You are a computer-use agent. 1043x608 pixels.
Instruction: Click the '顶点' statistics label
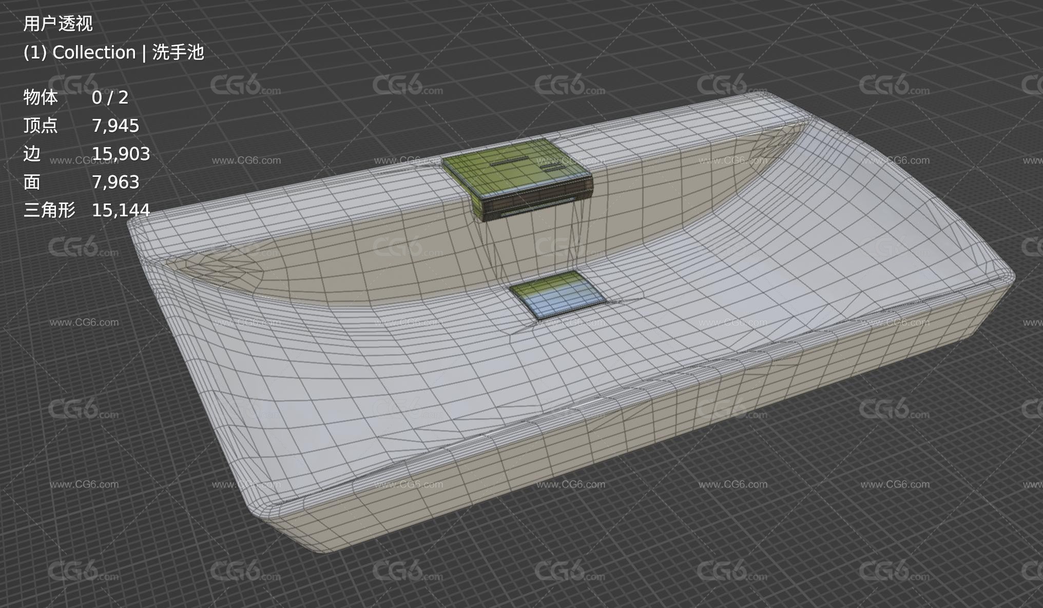tap(41, 126)
